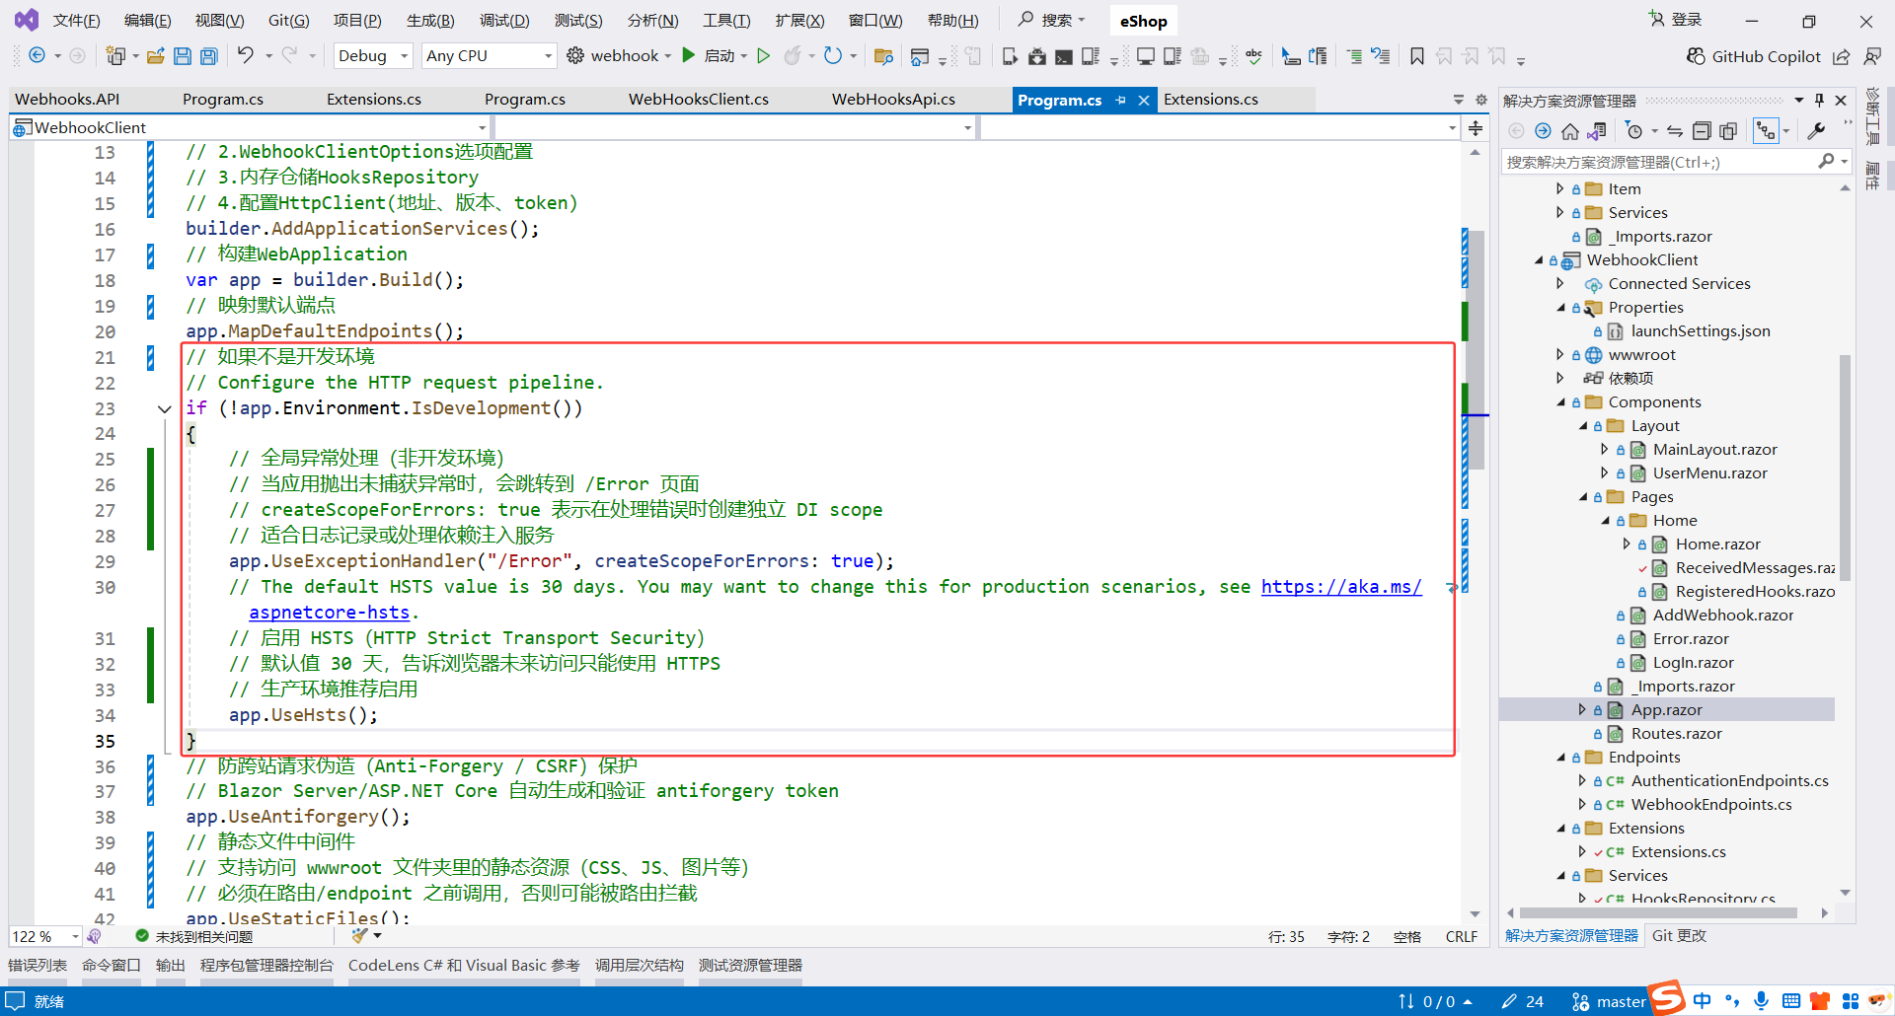
Task: Start without debugging using hollow green arrow
Action: point(763,56)
